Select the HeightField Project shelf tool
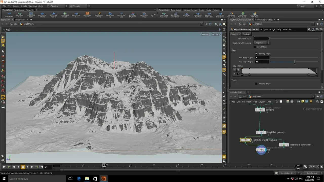Screen dimensions: 324x182 pyautogui.click(x=65, y=15)
